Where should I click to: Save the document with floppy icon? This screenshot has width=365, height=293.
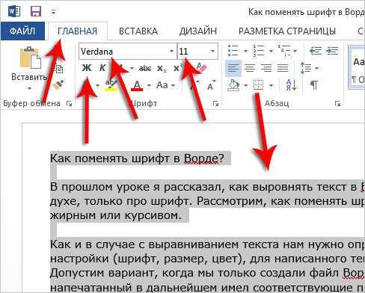click(x=36, y=11)
